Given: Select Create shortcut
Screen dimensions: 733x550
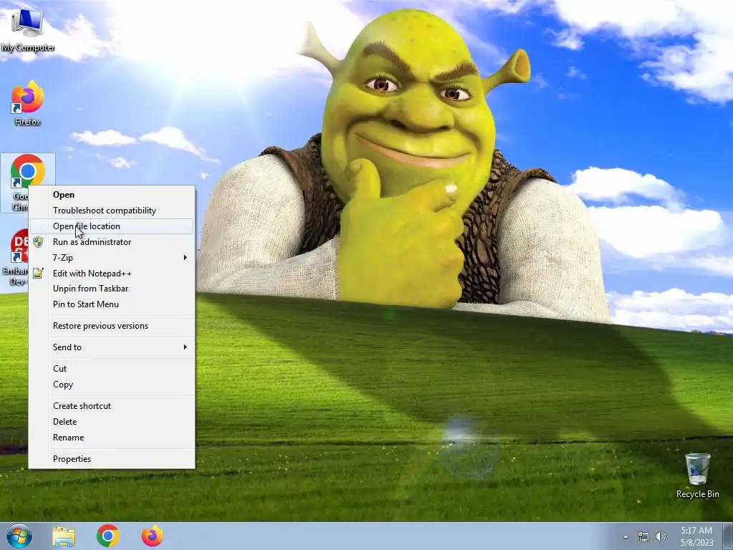Looking at the screenshot, I should [x=112, y=406].
